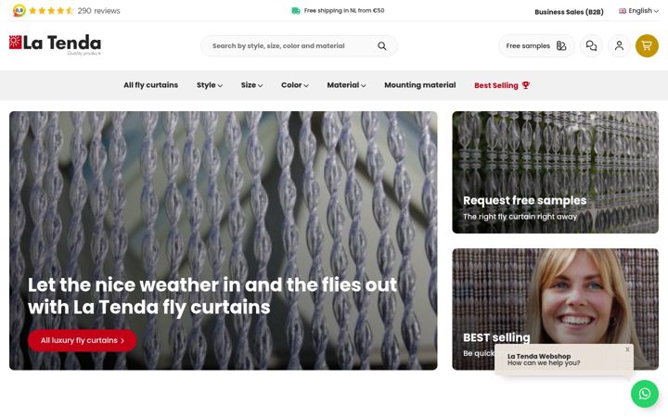This screenshot has width=668, height=417.
Task: Open the chat bubbles icon
Action: pyautogui.click(x=591, y=45)
